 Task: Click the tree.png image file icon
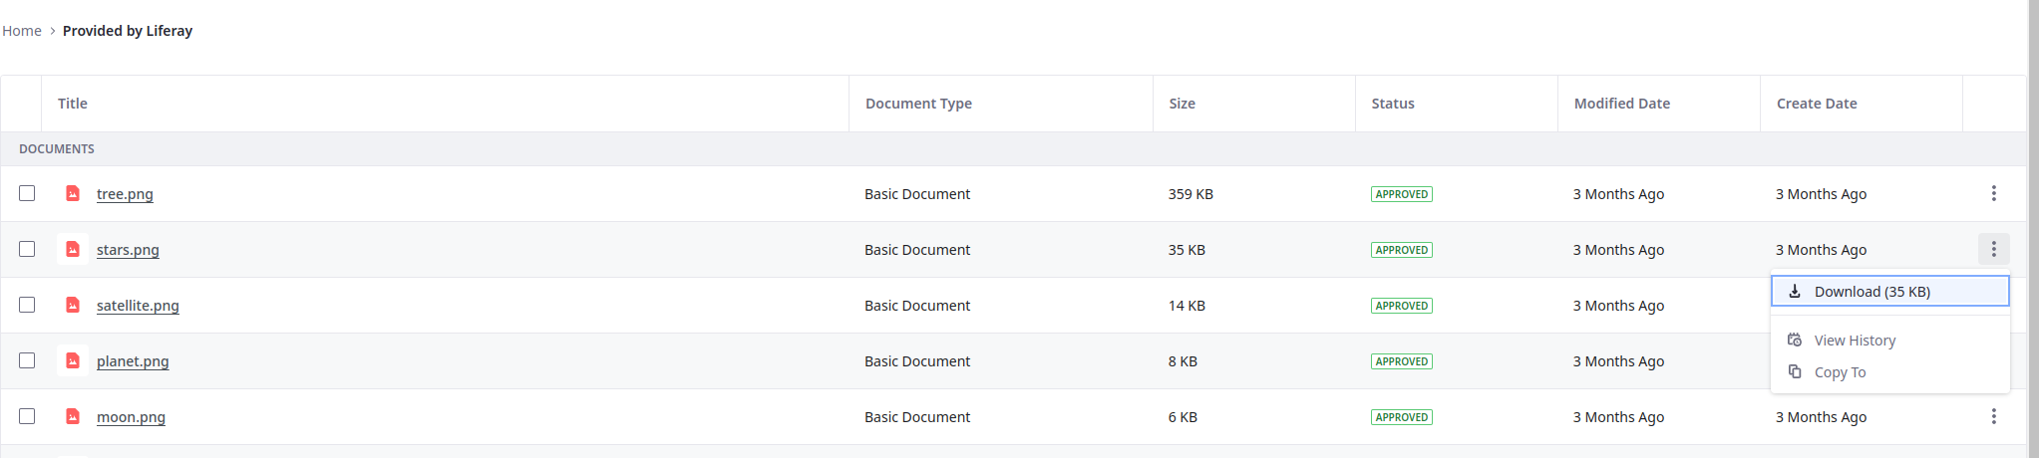coord(73,193)
